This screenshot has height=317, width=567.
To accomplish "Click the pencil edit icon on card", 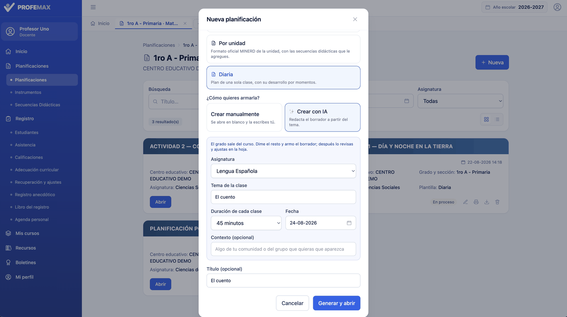I will coord(465,202).
